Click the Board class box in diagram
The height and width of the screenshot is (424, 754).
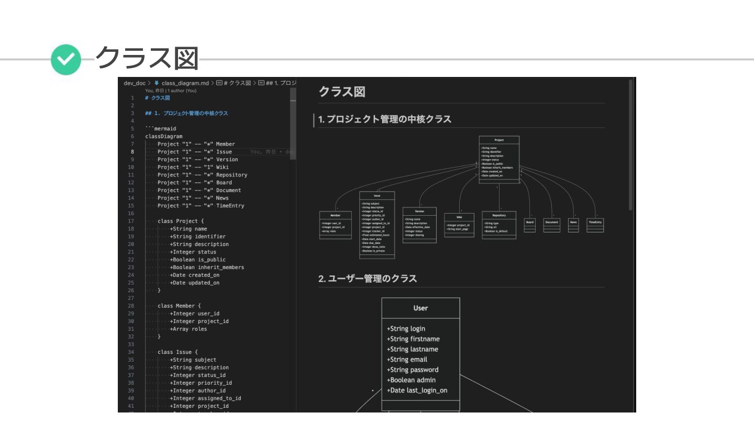pyautogui.click(x=530, y=225)
